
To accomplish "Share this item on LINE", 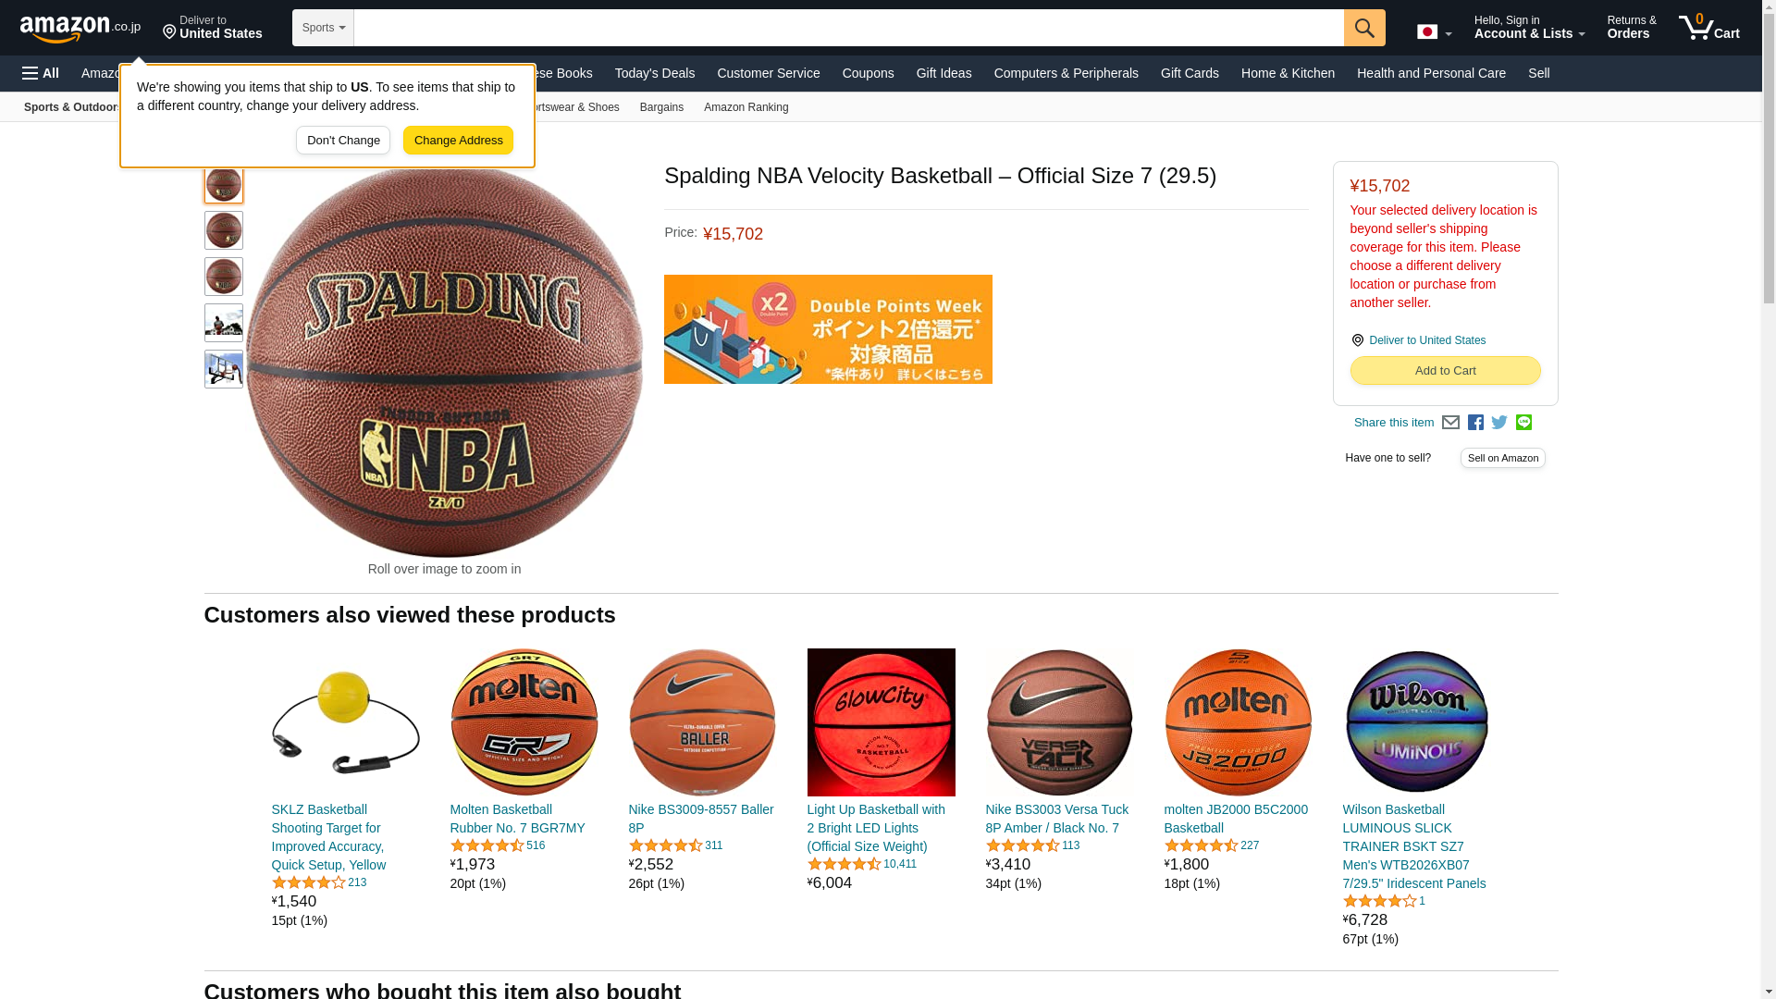I will pos(1523,423).
